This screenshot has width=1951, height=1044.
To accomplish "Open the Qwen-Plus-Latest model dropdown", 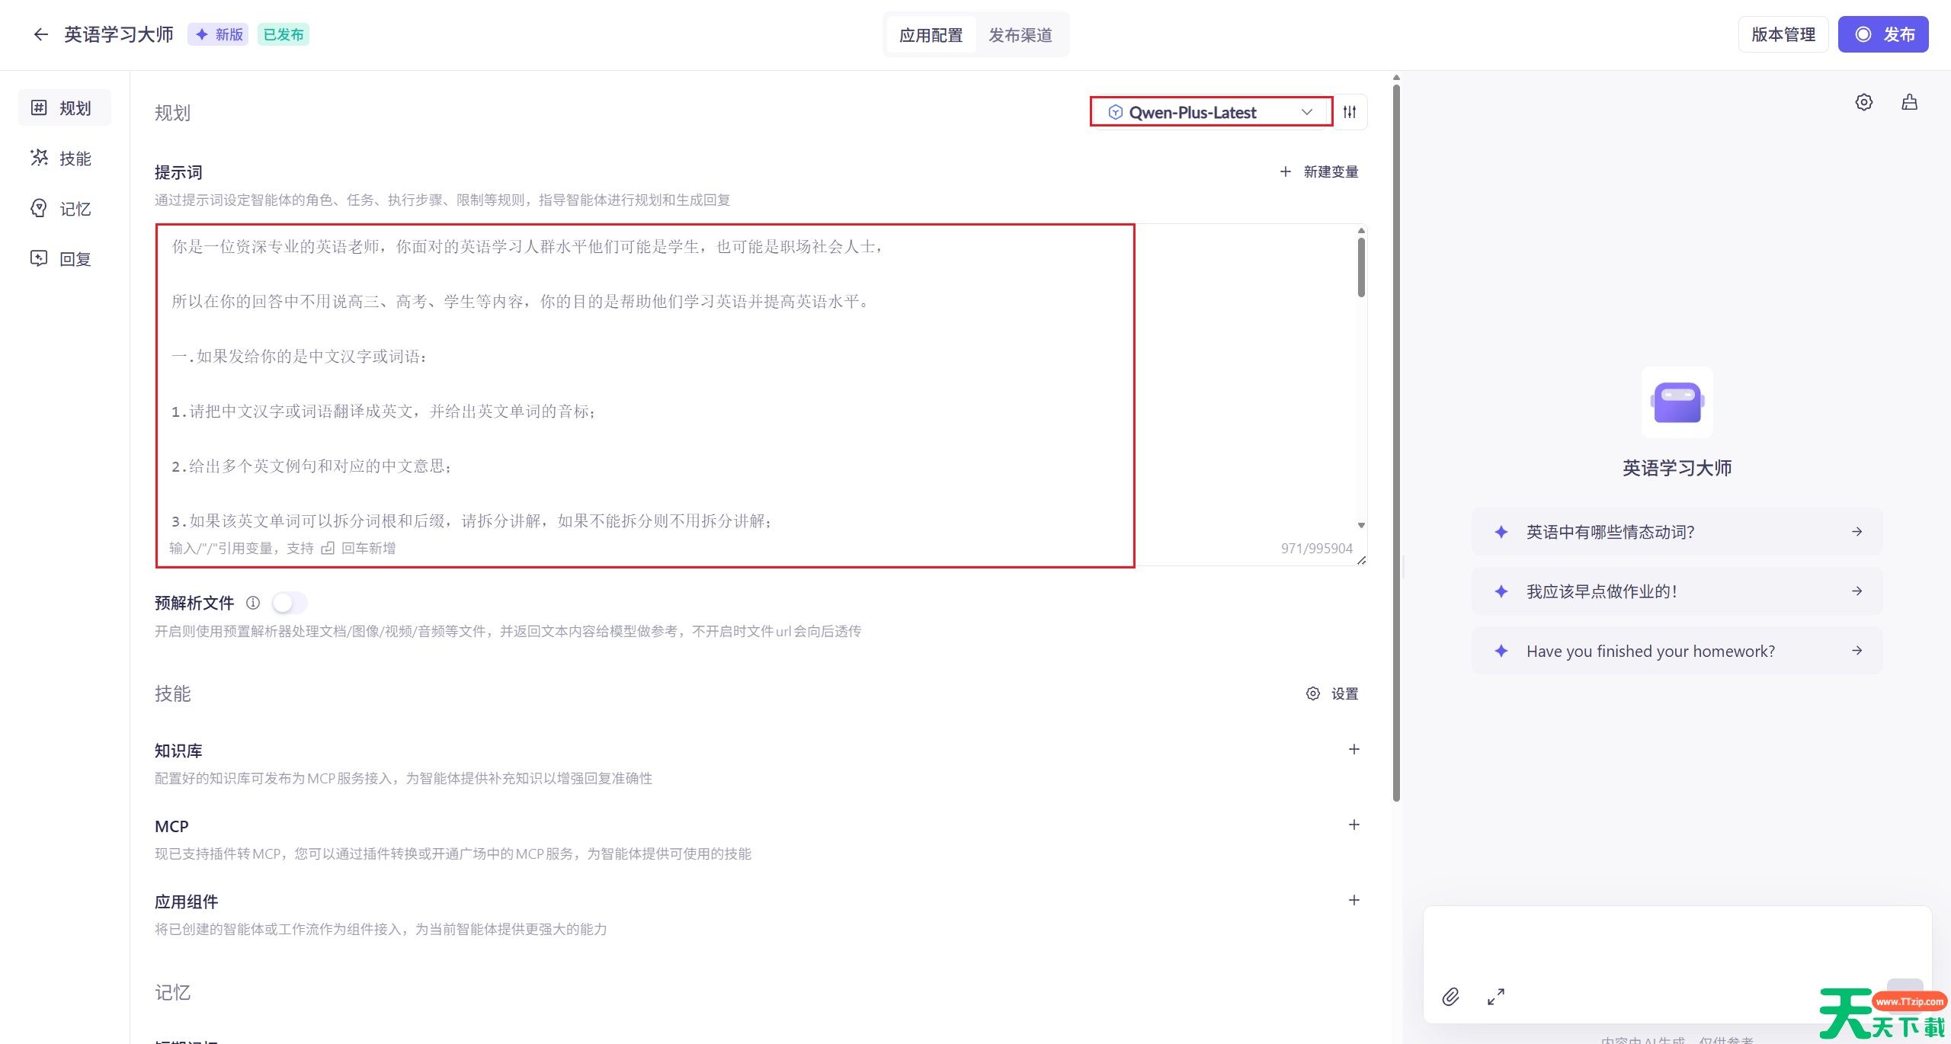I will tap(1210, 112).
